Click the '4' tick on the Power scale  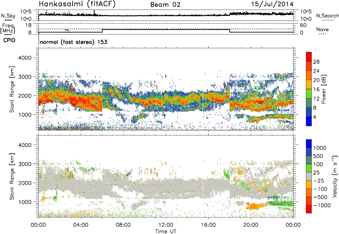[x=314, y=117]
